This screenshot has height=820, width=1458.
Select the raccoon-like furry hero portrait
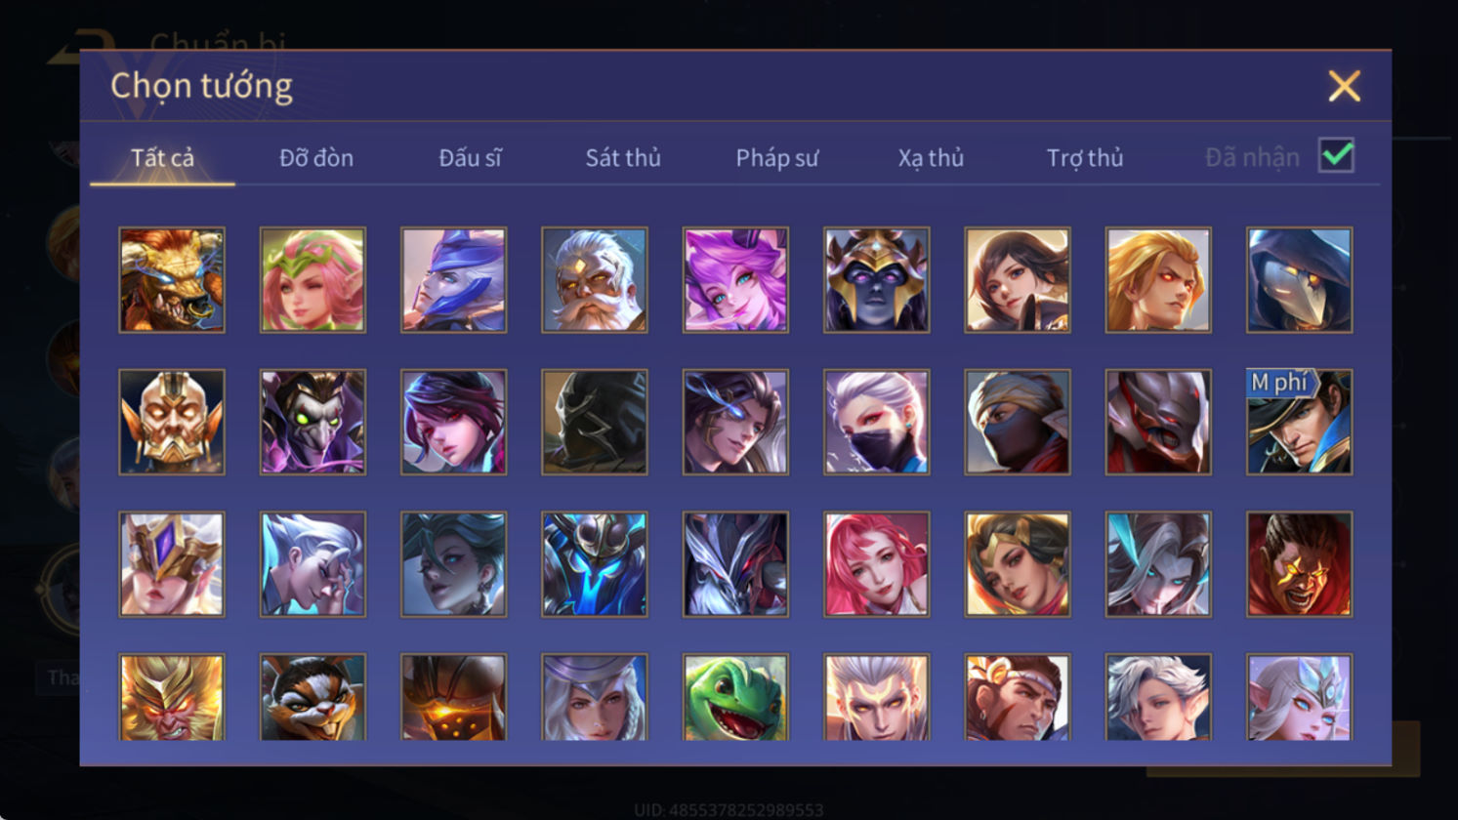click(x=312, y=697)
